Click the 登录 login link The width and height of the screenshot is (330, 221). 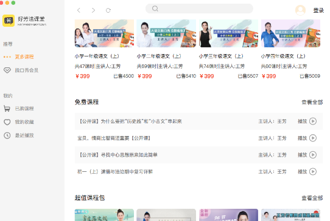coord(318,10)
